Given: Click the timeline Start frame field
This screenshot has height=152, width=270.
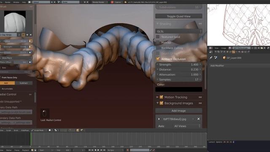Looking at the screenshot, I should click(x=47, y=150).
